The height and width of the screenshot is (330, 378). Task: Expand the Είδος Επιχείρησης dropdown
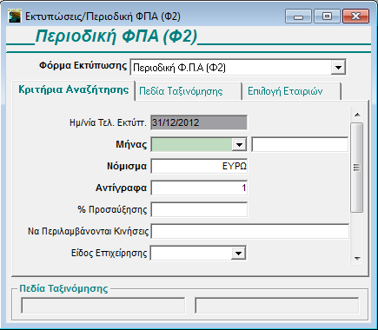point(238,254)
